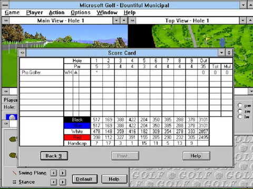Select the pw club radio button
The width and height of the screenshot is (253, 189).
tap(240, 106)
